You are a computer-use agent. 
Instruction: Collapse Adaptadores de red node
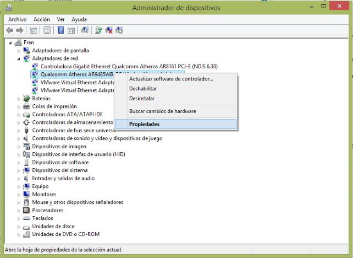click(19, 58)
